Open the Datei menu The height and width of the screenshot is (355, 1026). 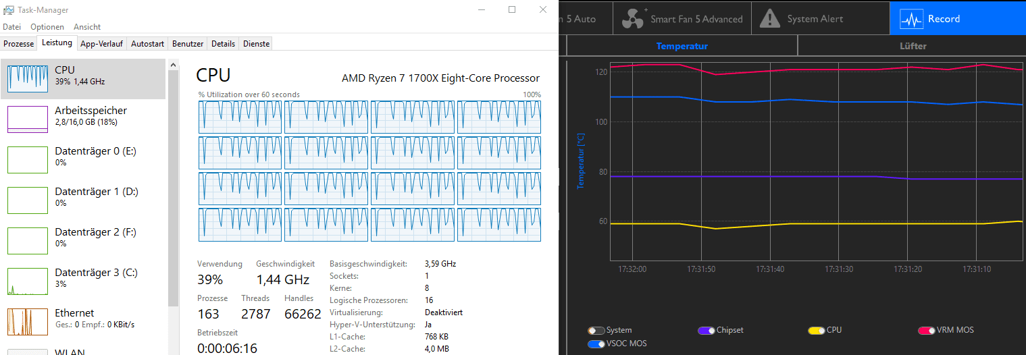[x=12, y=27]
